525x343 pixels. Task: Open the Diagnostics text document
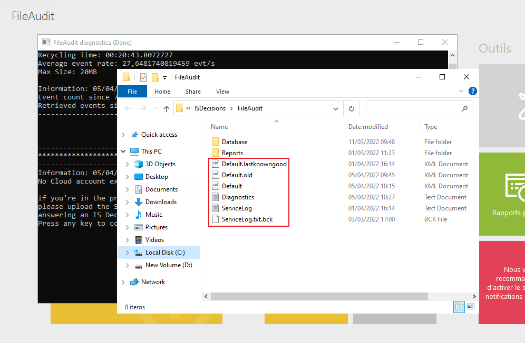click(x=238, y=197)
